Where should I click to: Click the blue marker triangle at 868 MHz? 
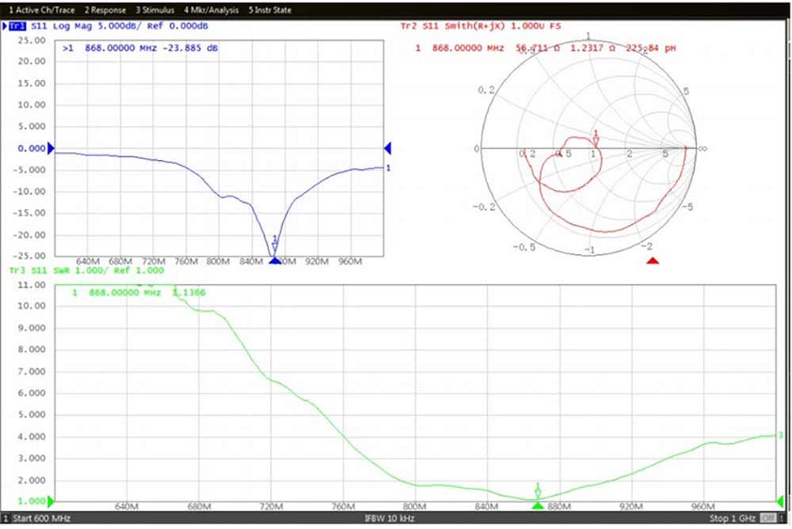tap(274, 261)
